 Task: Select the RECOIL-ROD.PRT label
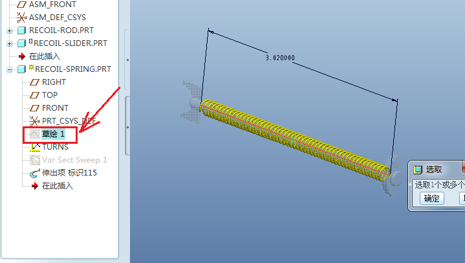(x=61, y=30)
